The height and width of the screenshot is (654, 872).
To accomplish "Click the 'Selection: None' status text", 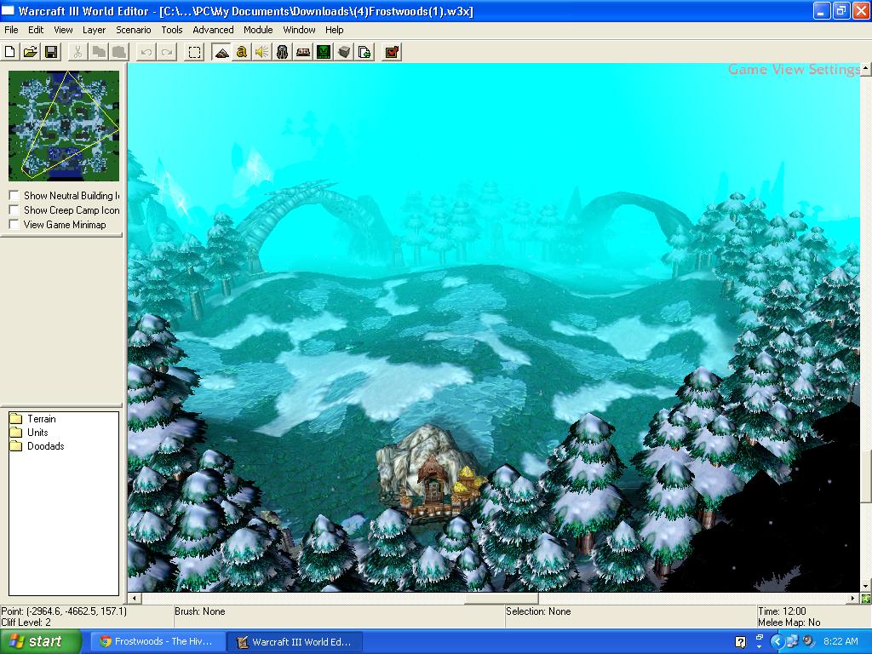I will 538,611.
